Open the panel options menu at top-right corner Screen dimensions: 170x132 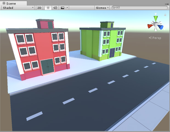click(167, 4)
